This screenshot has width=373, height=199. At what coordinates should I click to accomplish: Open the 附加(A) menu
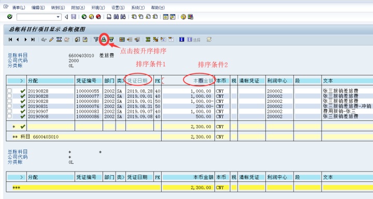click(x=78, y=8)
